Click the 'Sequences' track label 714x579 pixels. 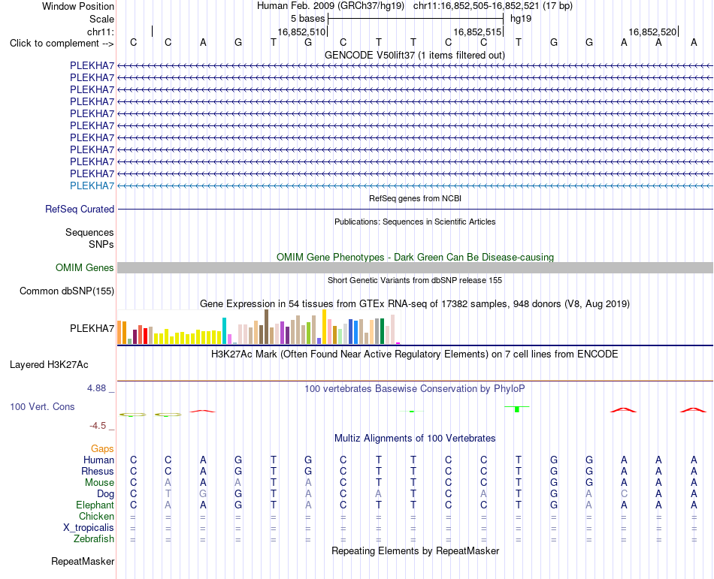(x=89, y=232)
